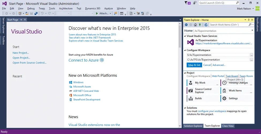
Task: Switch to Class View tab
Action: click(x=228, y=126)
